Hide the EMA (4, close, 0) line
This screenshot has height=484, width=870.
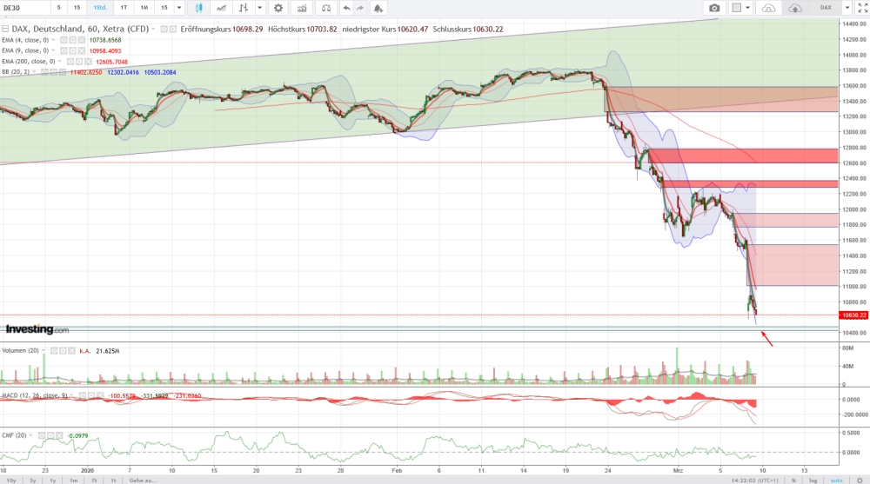click(64, 40)
